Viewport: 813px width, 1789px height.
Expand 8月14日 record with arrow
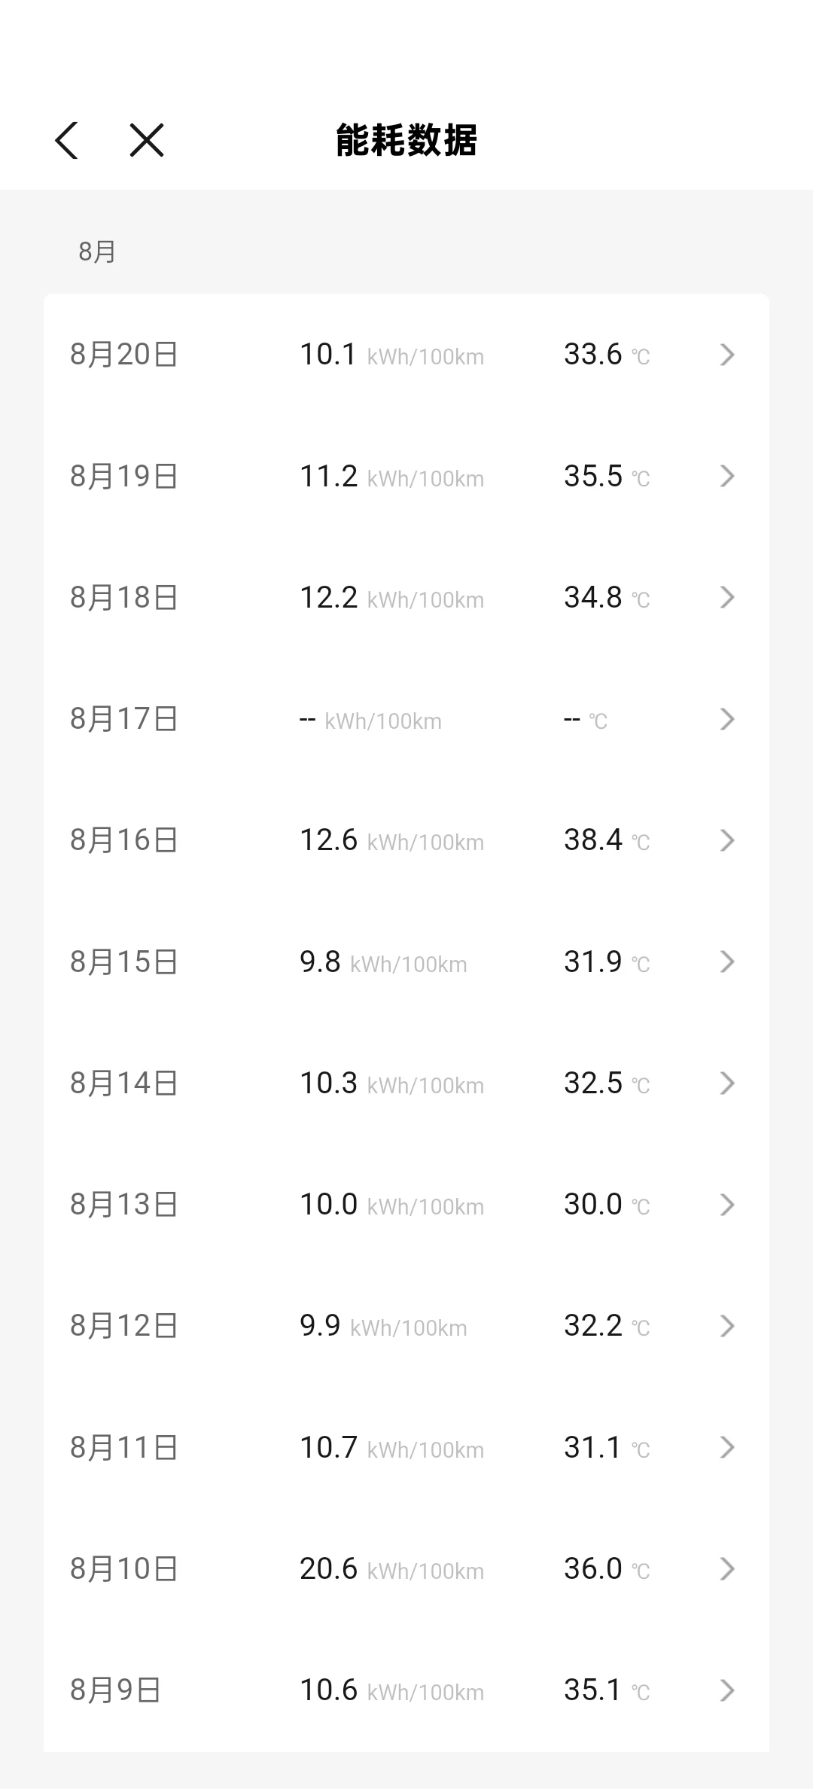click(726, 1083)
